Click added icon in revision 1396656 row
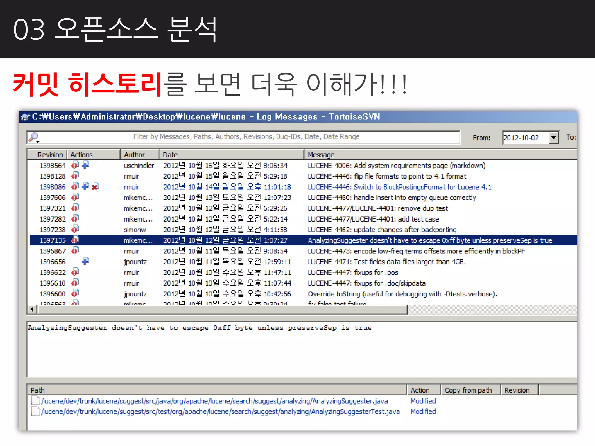Image resolution: width=595 pixels, height=446 pixels. (85, 261)
